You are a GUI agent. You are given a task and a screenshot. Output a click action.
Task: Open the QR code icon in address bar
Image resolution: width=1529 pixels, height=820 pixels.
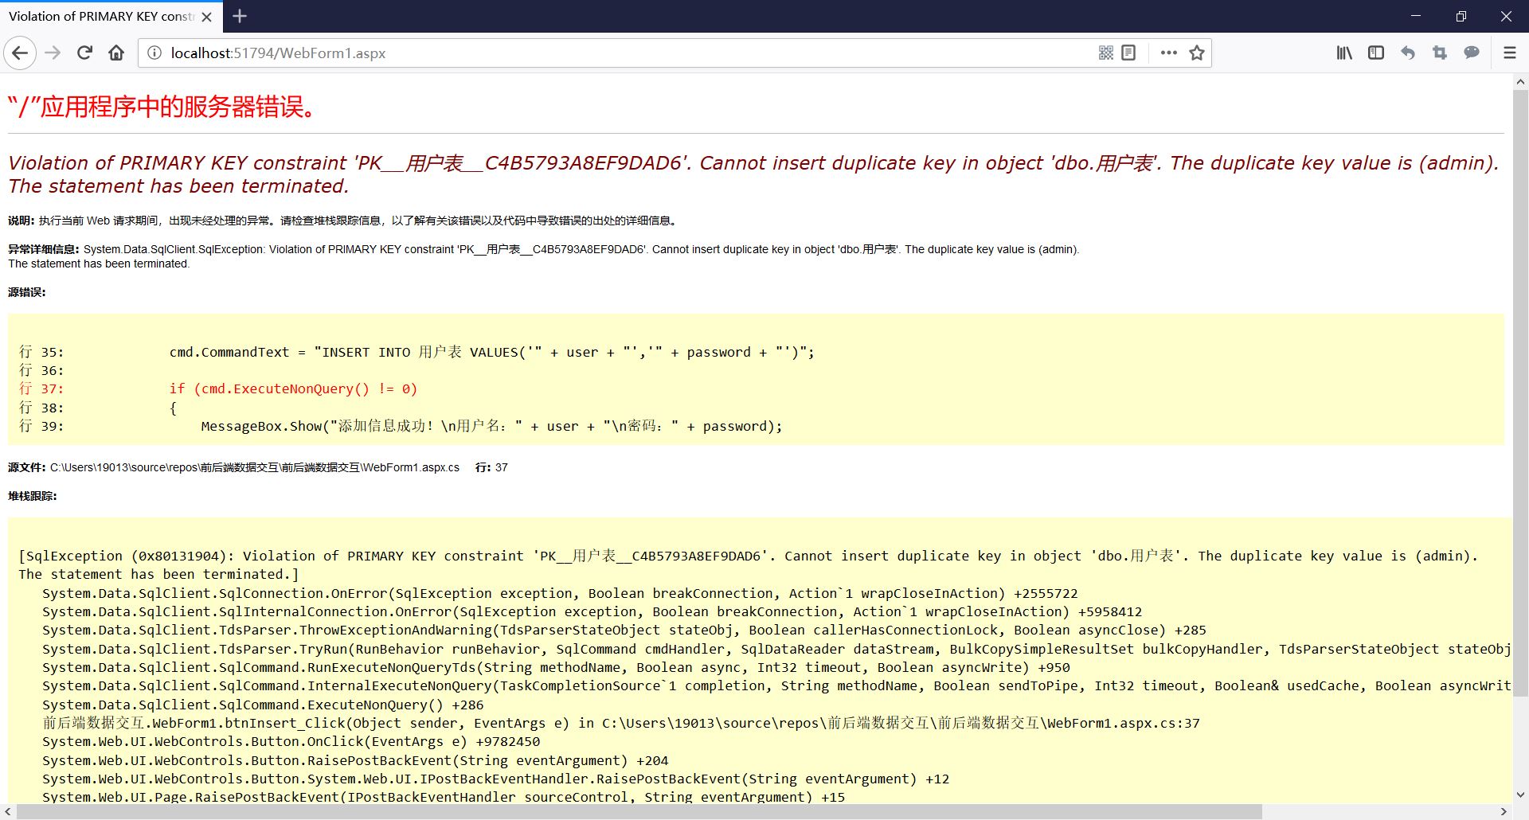pyautogui.click(x=1106, y=53)
